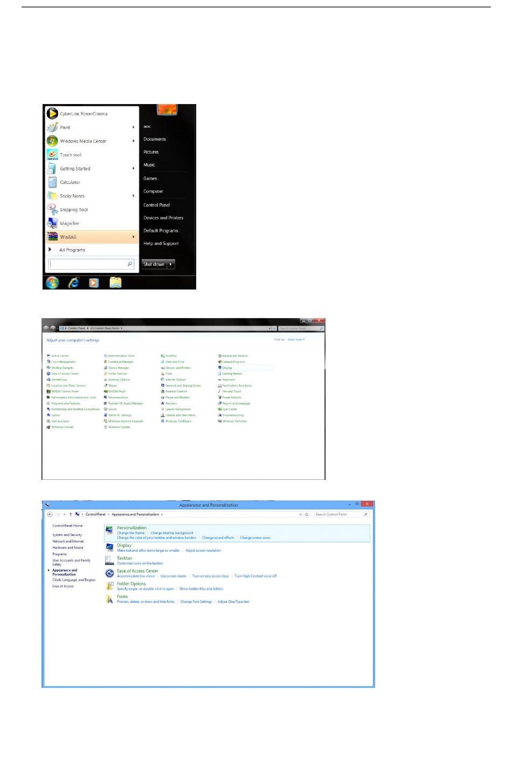Expand the Paint jump list arrow
512x765 pixels.
[x=133, y=127]
